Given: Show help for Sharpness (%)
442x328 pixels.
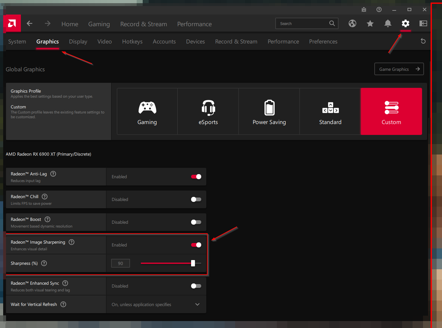Looking at the screenshot, I should coord(44,263).
